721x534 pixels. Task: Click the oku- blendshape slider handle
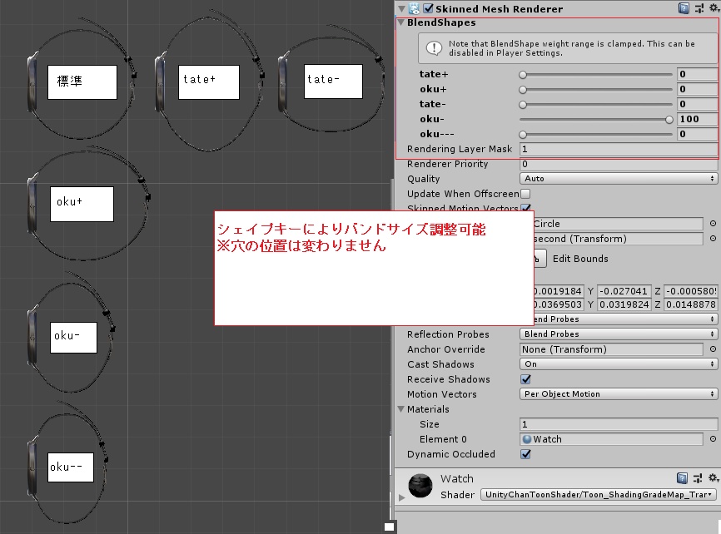pos(669,120)
